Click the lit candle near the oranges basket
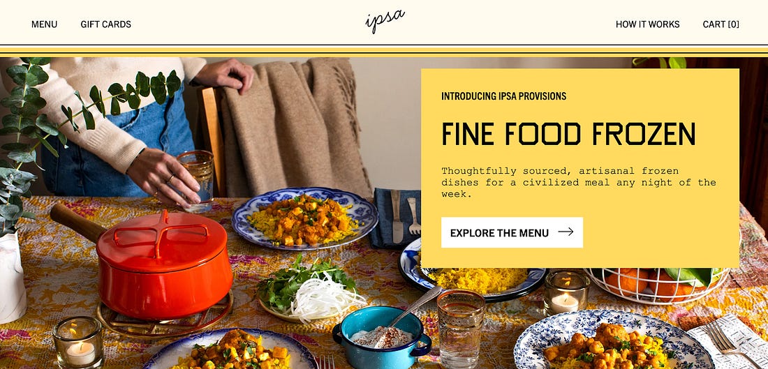 point(566,294)
